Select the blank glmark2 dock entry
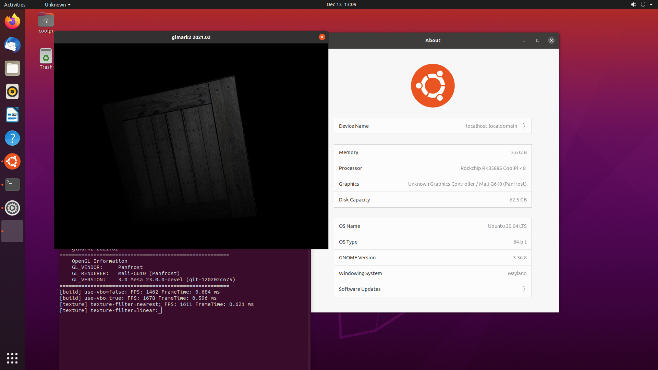The width and height of the screenshot is (658, 370). pos(12,231)
